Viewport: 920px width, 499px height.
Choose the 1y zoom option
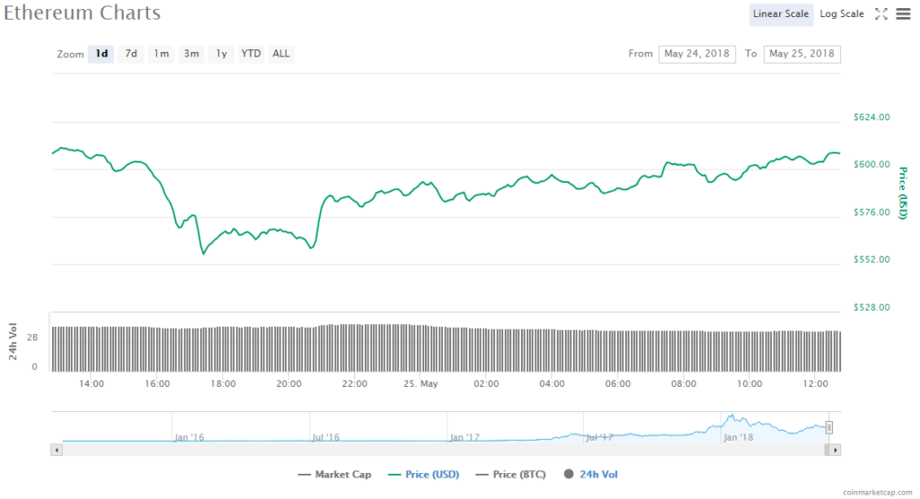click(x=221, y=54)
